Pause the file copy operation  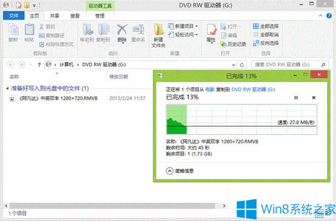tap(296, 98)
